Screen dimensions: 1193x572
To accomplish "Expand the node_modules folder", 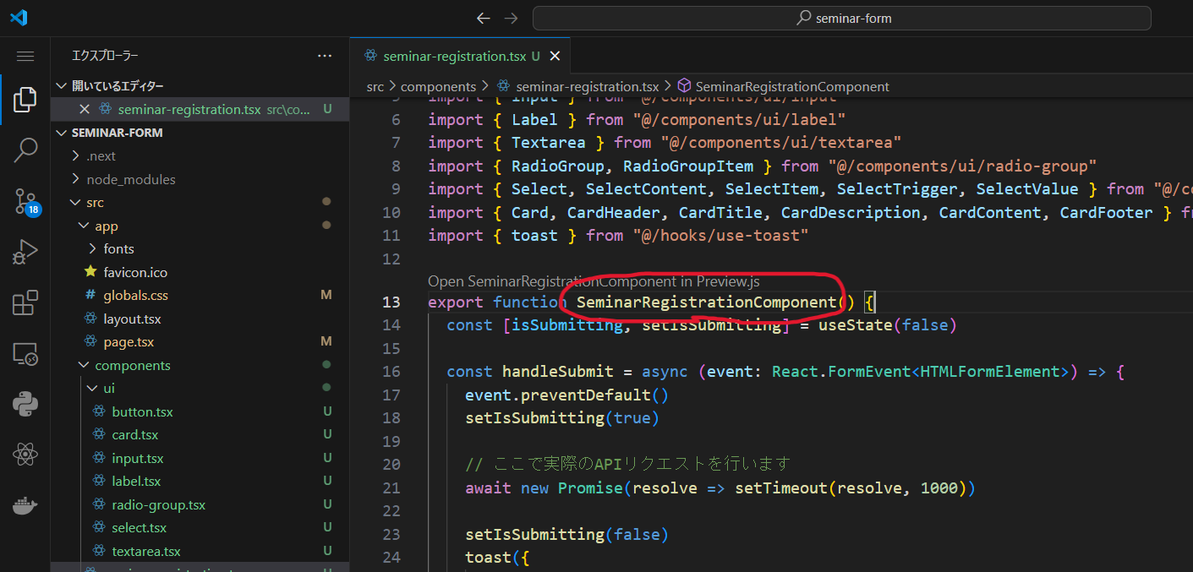I will pyautogui.click(x=200, y=179).
